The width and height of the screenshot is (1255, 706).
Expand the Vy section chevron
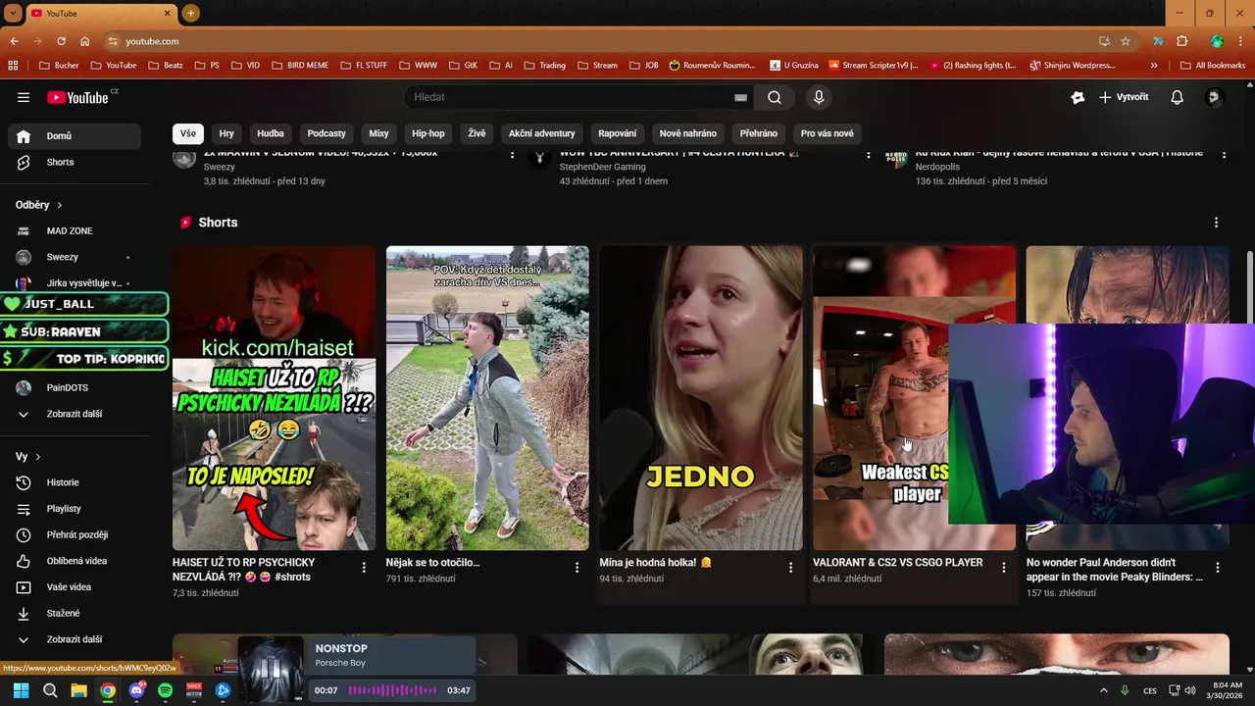tap(38, 457)
